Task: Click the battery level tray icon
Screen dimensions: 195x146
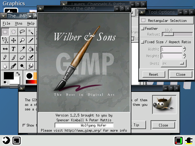Action: coord(179,141)
